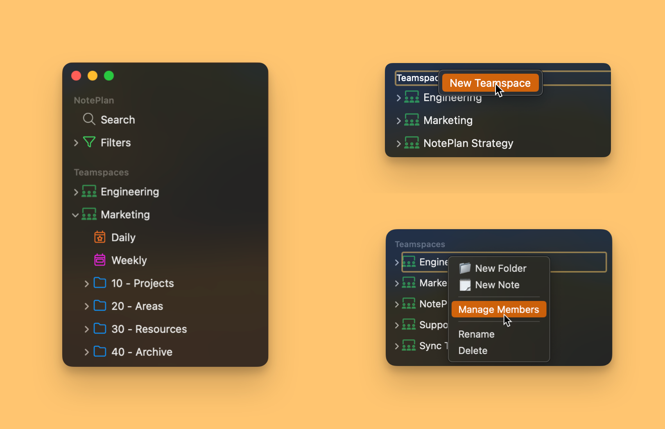Click the Marketing teamspace icon in top-right panel

[412, 120]
